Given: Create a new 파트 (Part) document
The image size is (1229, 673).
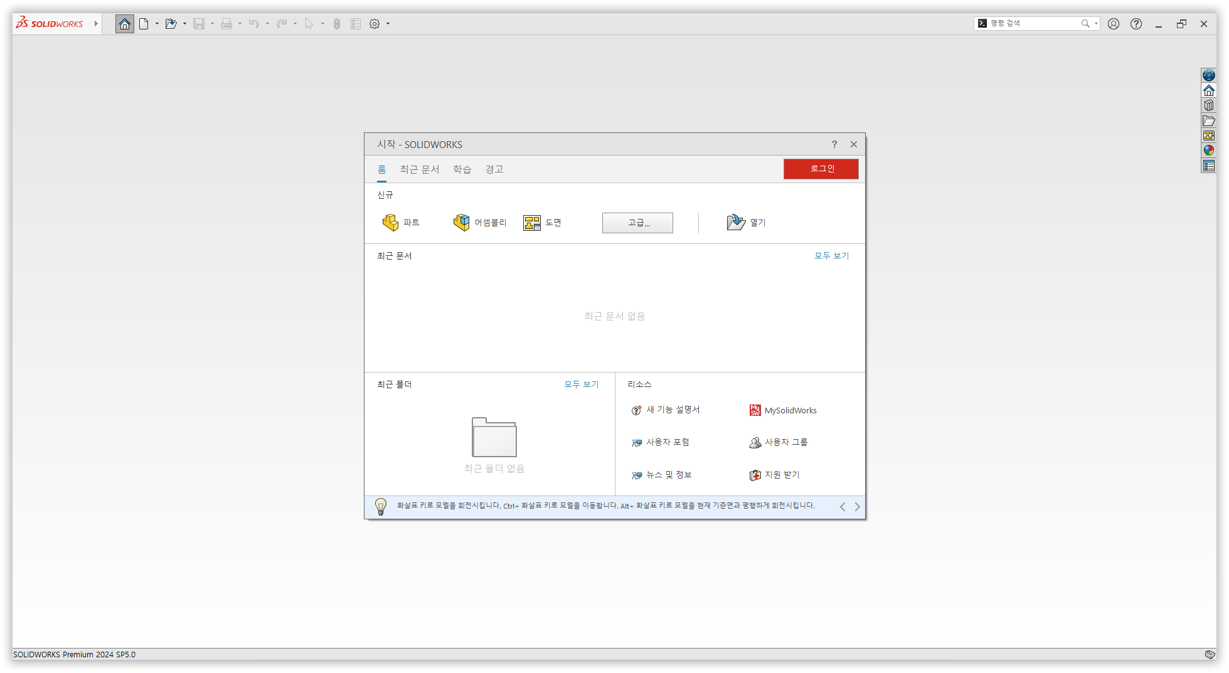Looking at the screenshot, I should tap(401, 223).
